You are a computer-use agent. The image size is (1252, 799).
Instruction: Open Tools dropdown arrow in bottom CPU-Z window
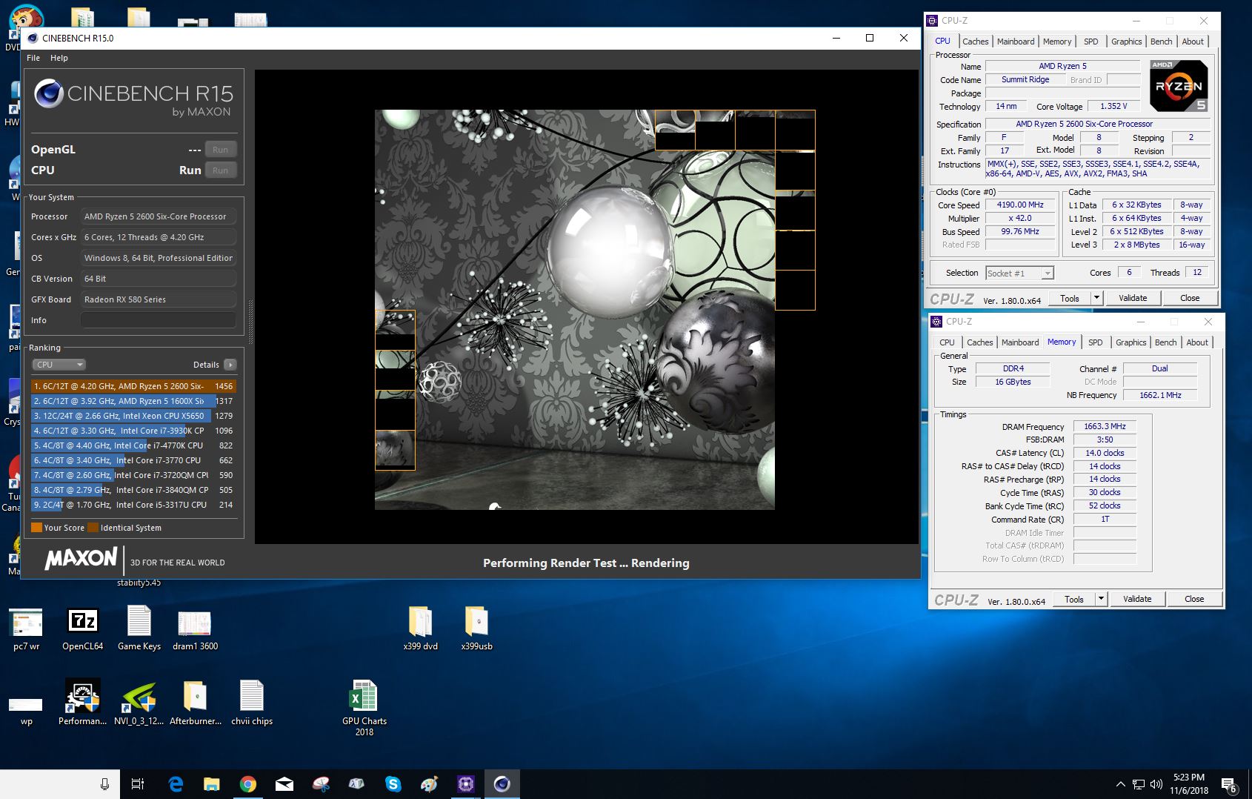coord(1101,599)
